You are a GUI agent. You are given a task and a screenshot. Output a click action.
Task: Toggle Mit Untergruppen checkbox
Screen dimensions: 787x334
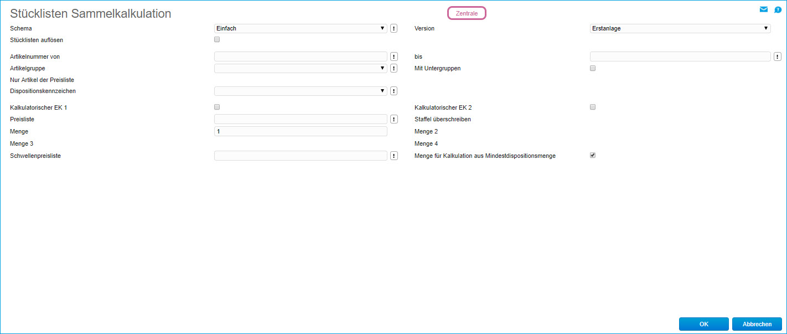(593, 68)
